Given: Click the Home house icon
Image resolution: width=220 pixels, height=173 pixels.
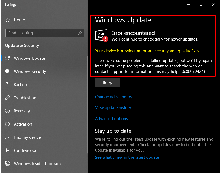Looking at the screenshot, I should pos(8,20).
